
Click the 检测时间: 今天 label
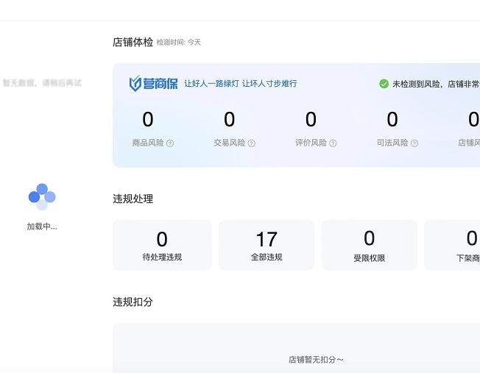click(x=178, y=42)
